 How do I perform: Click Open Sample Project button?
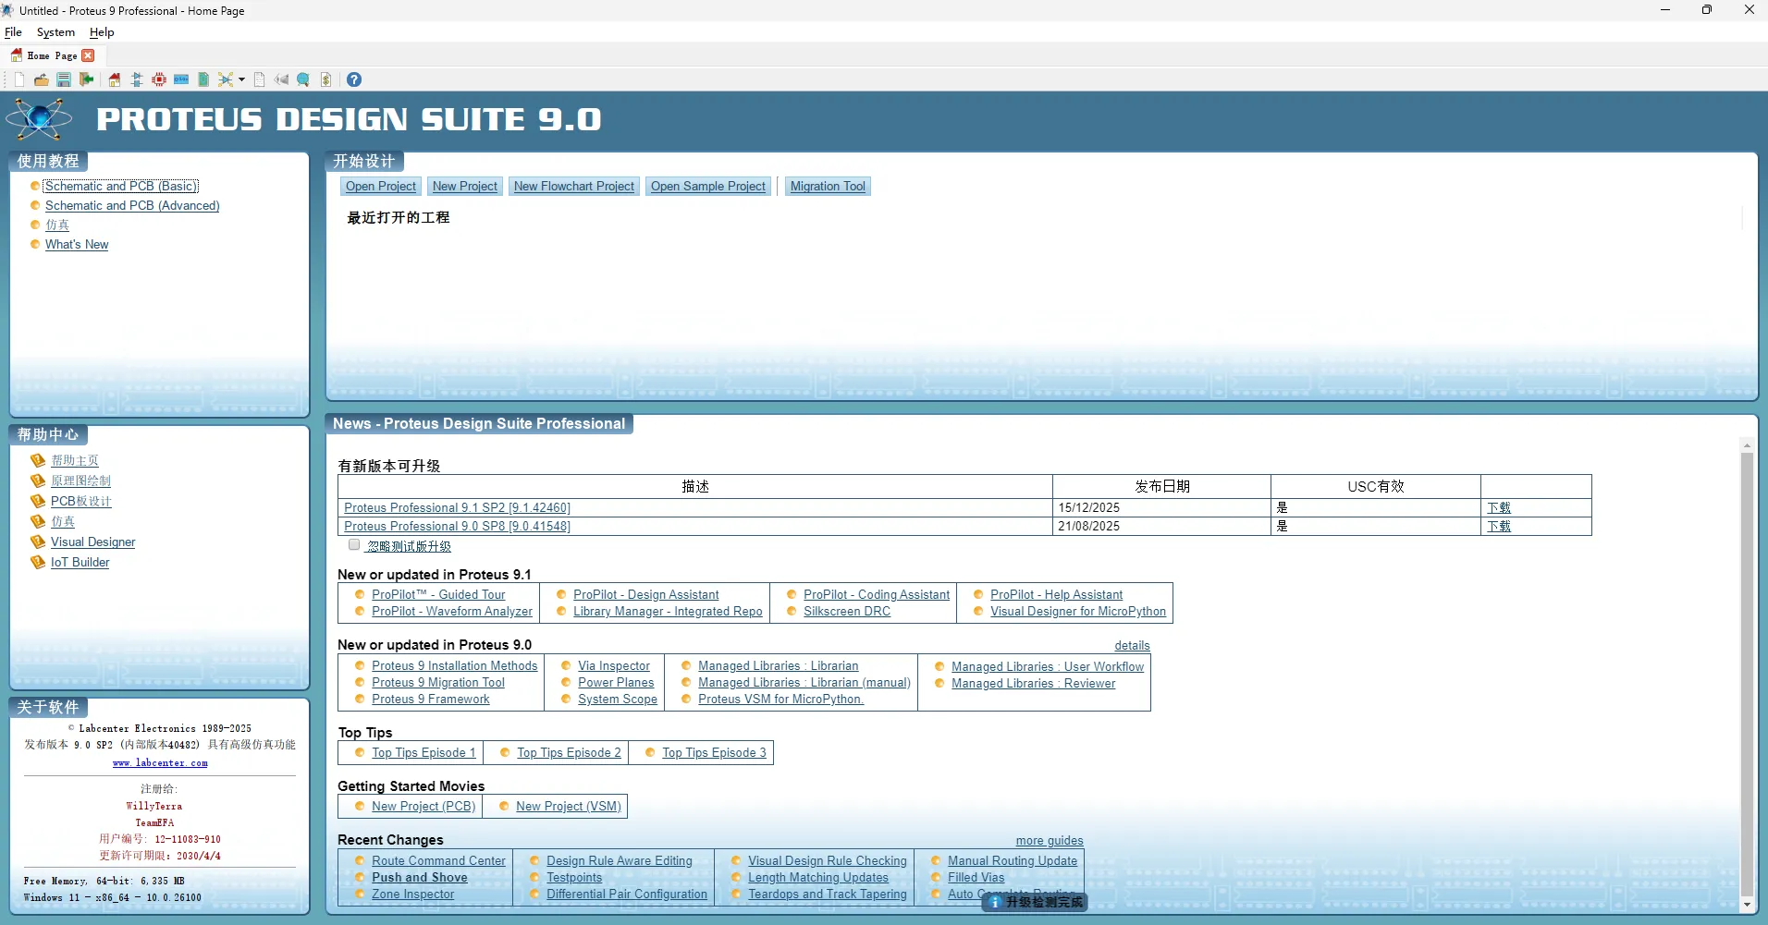[x=708, y=186]
